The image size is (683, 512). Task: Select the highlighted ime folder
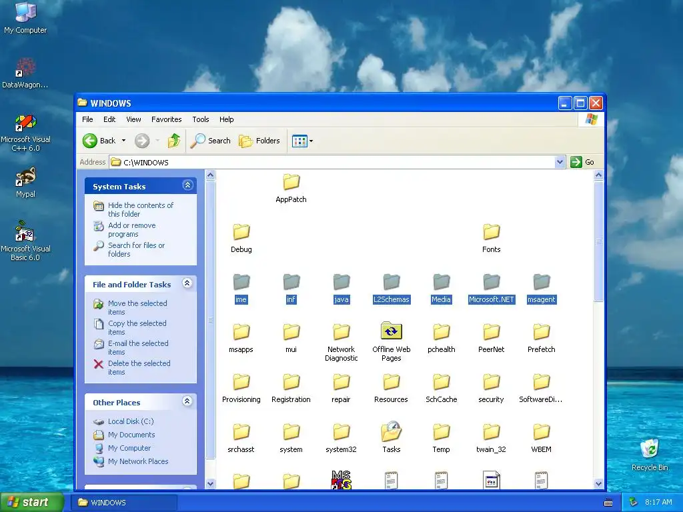[x=241, y=289]
